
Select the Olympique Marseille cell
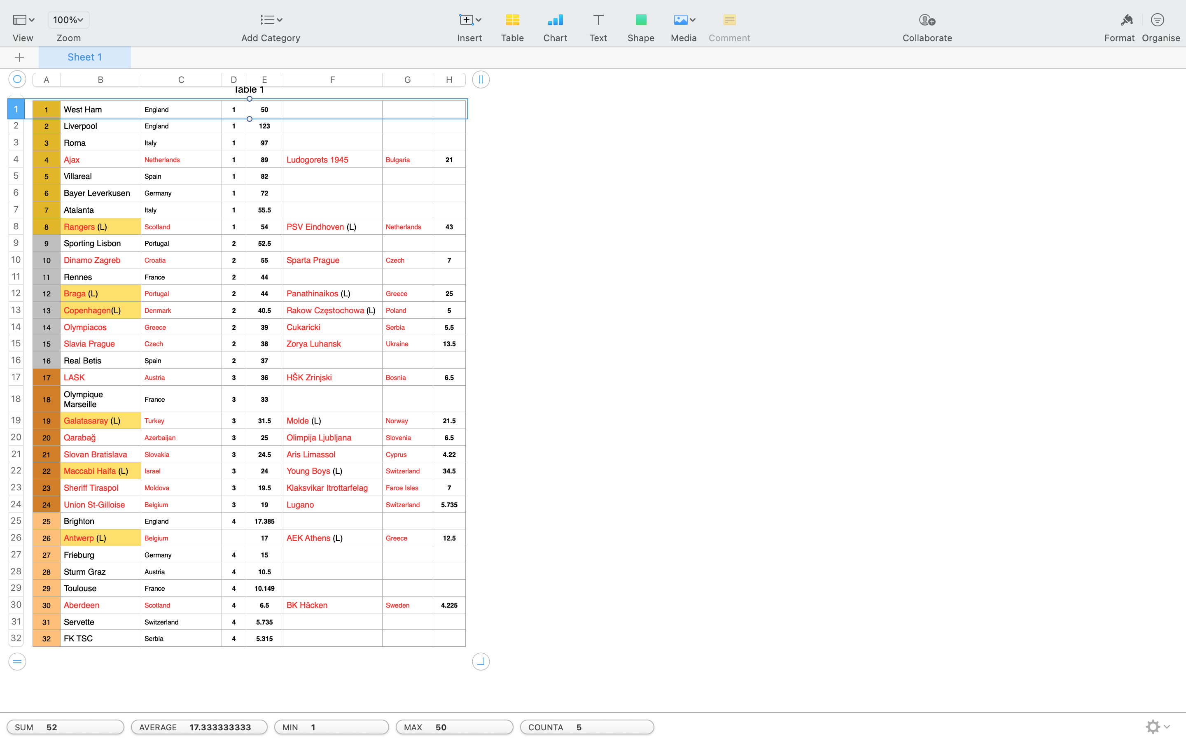[x=100, y=399]
